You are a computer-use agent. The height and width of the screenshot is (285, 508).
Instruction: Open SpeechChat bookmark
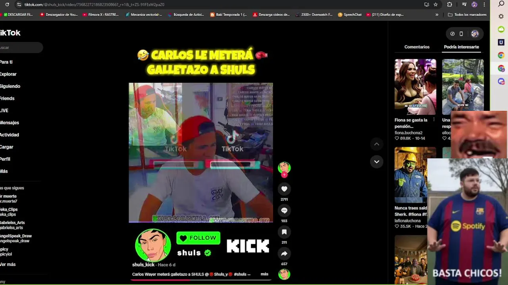coord(350,15)
